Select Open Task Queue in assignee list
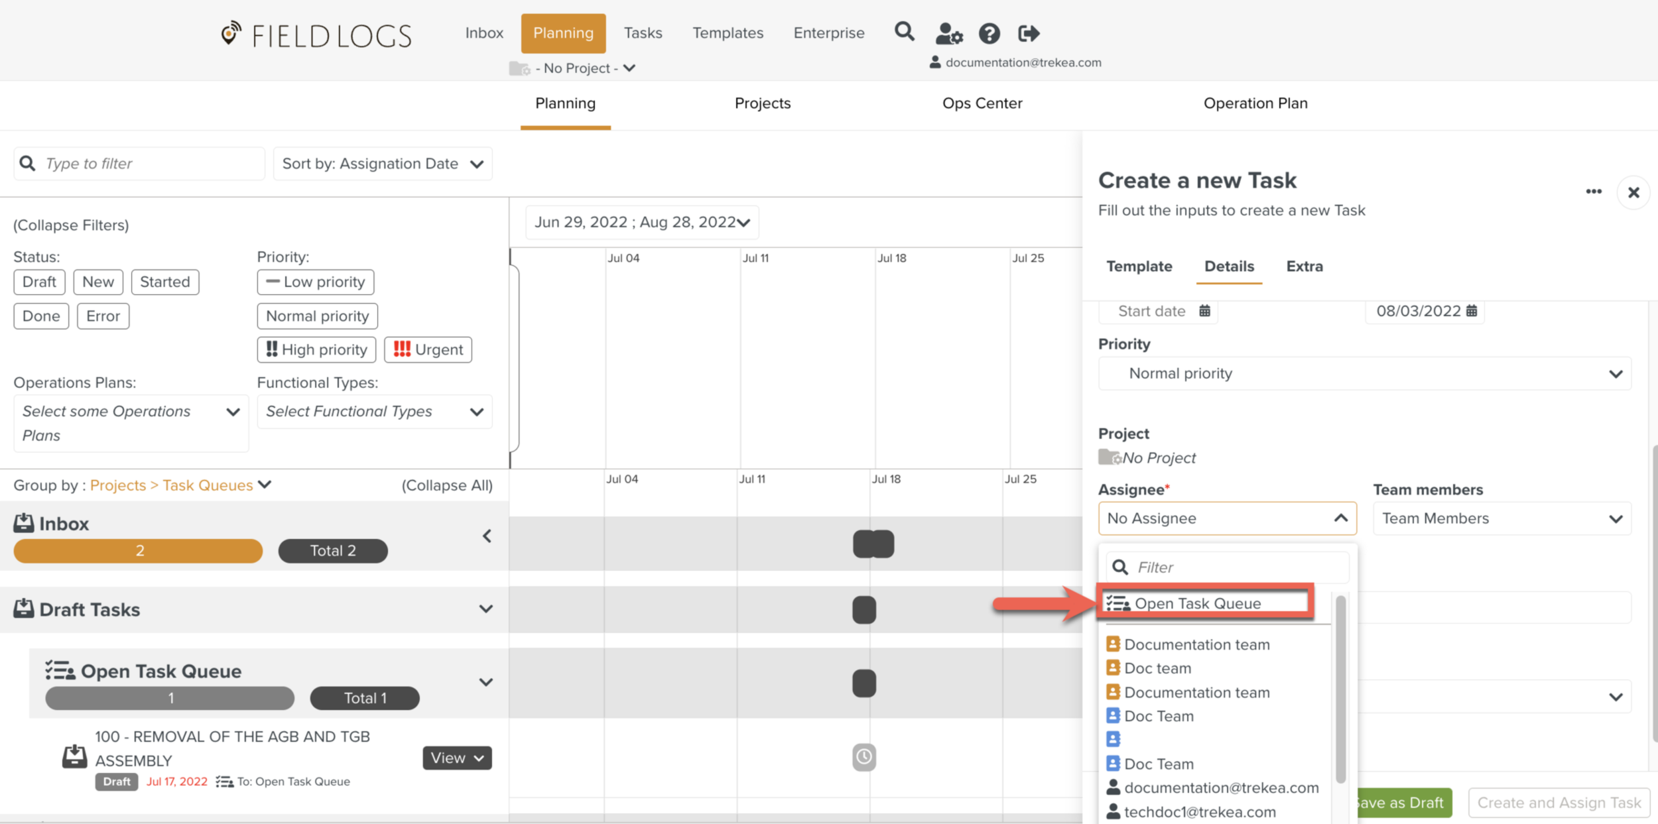 tap(1197, 603)
